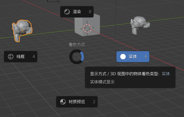Click the tooltip text 实体模式显示

[102, 82]
